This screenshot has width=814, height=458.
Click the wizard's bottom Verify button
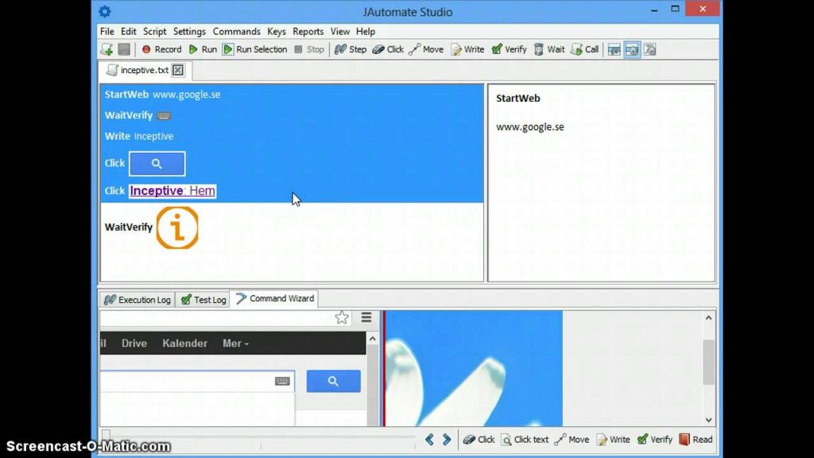(x=655, y=440)
